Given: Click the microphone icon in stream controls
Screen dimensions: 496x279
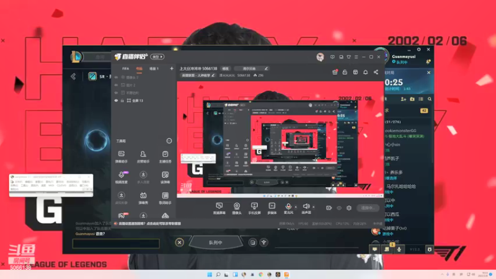Looking at the screenshot, I should [x=288, y=207].
